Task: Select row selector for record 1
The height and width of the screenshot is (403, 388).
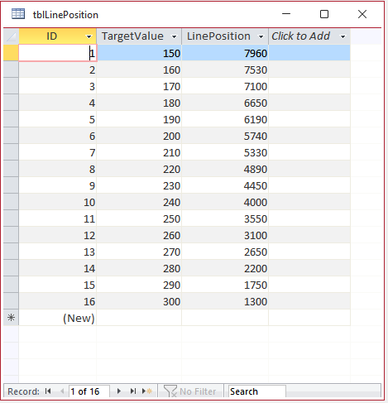Action: pos(11,53)
